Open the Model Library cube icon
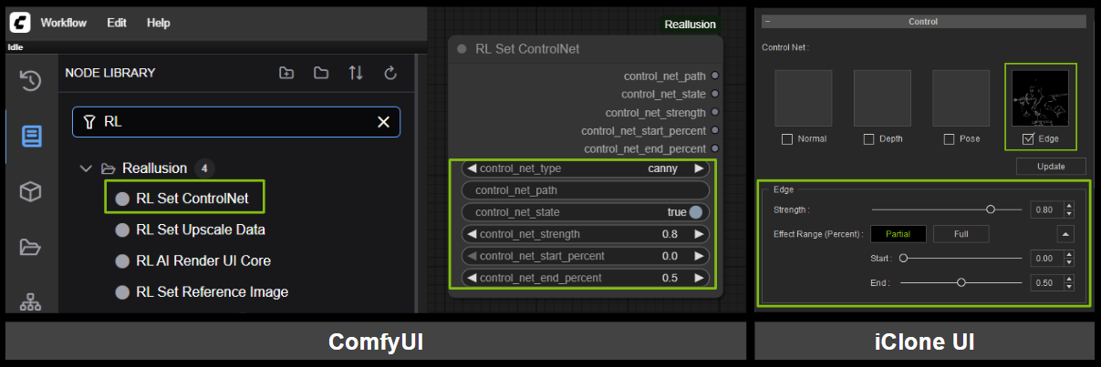The width and height of the screenshot is (1101, 367). [31, 191]
